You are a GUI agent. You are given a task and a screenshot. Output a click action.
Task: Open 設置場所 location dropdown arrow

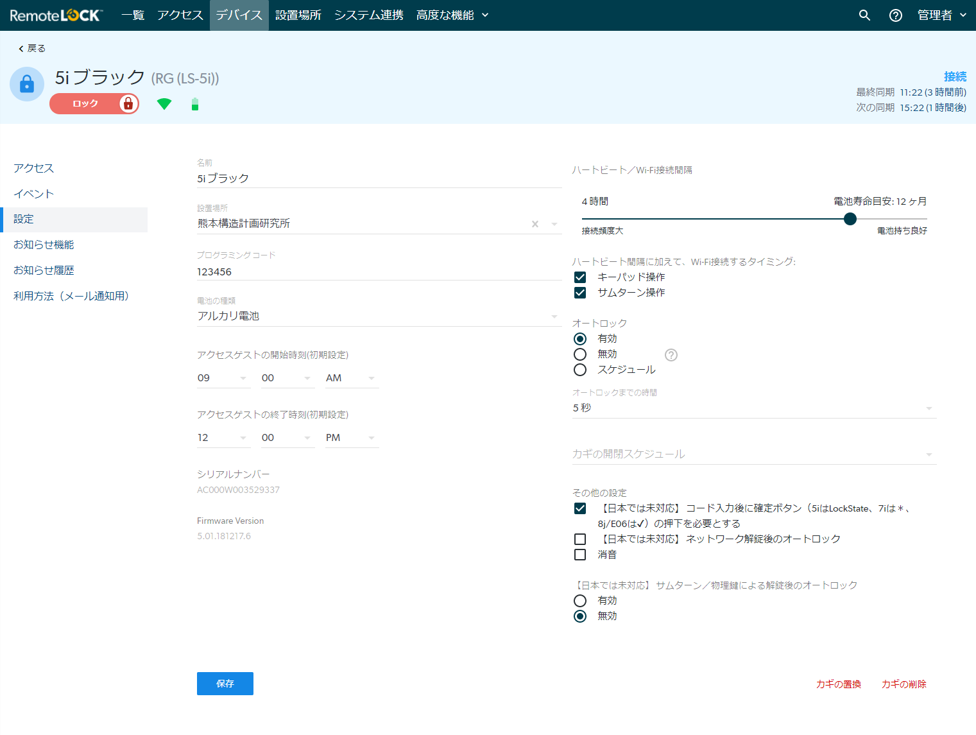coord(554,224)
